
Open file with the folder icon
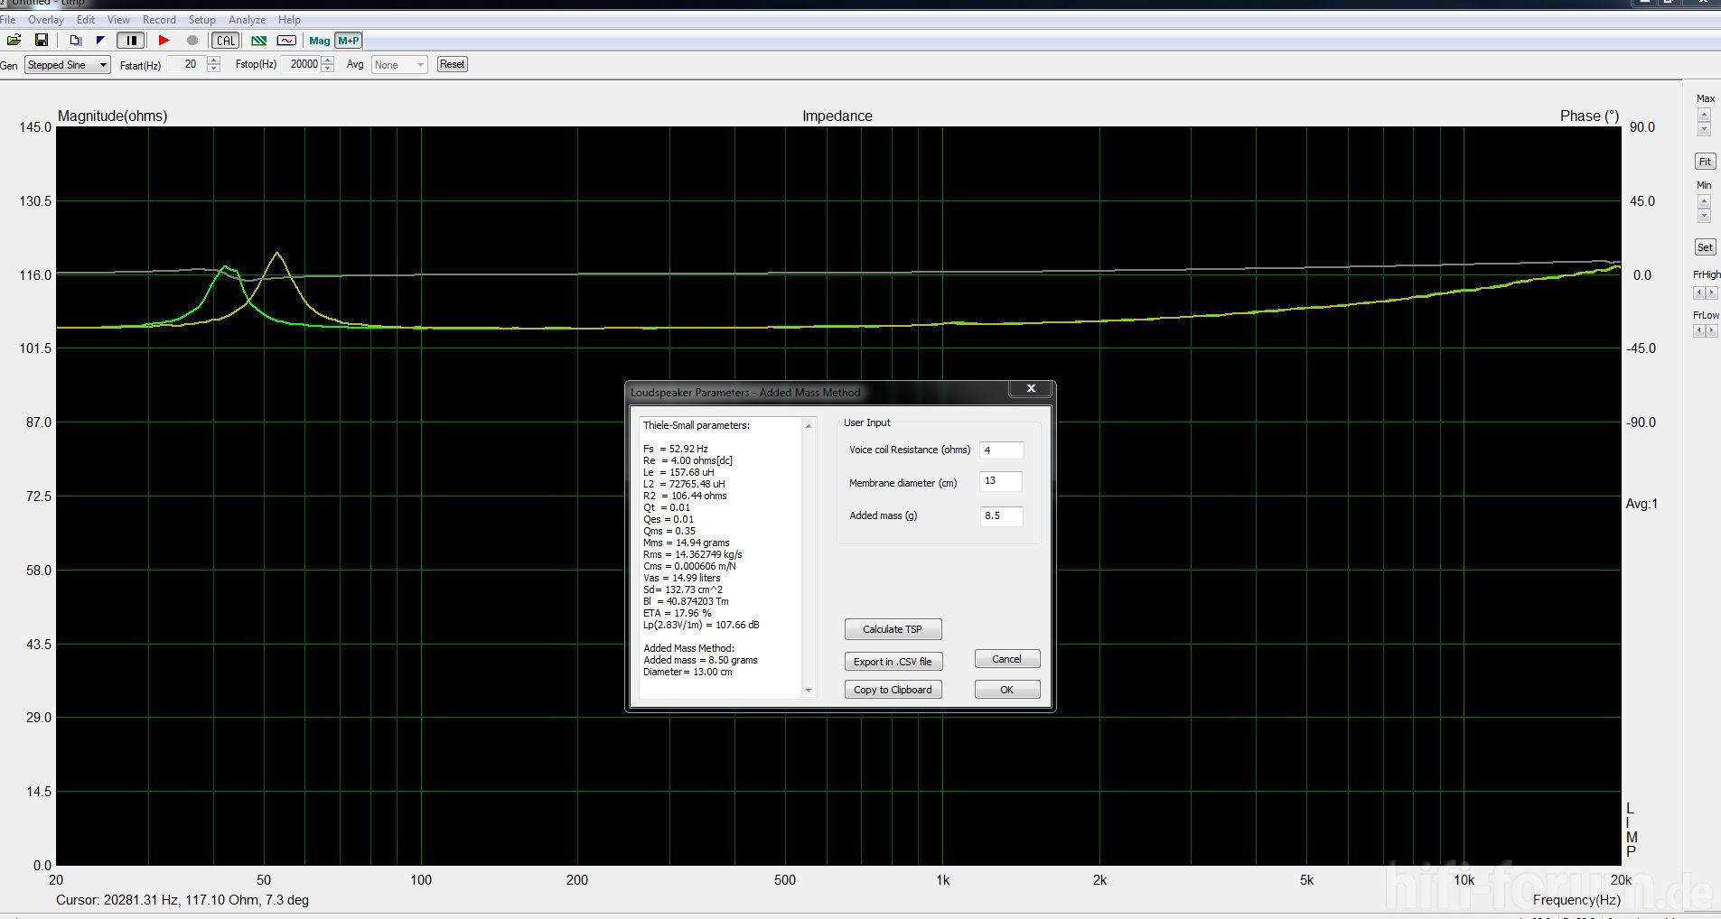click(14, 40)
